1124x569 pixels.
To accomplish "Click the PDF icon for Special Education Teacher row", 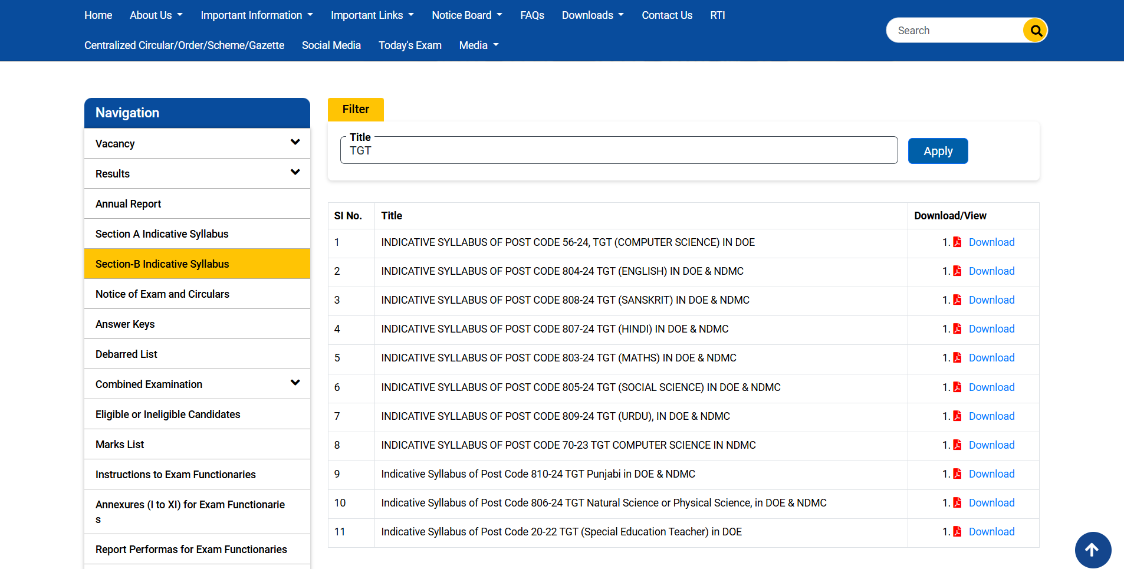I will pyautogui.click(x=957, y=532).
